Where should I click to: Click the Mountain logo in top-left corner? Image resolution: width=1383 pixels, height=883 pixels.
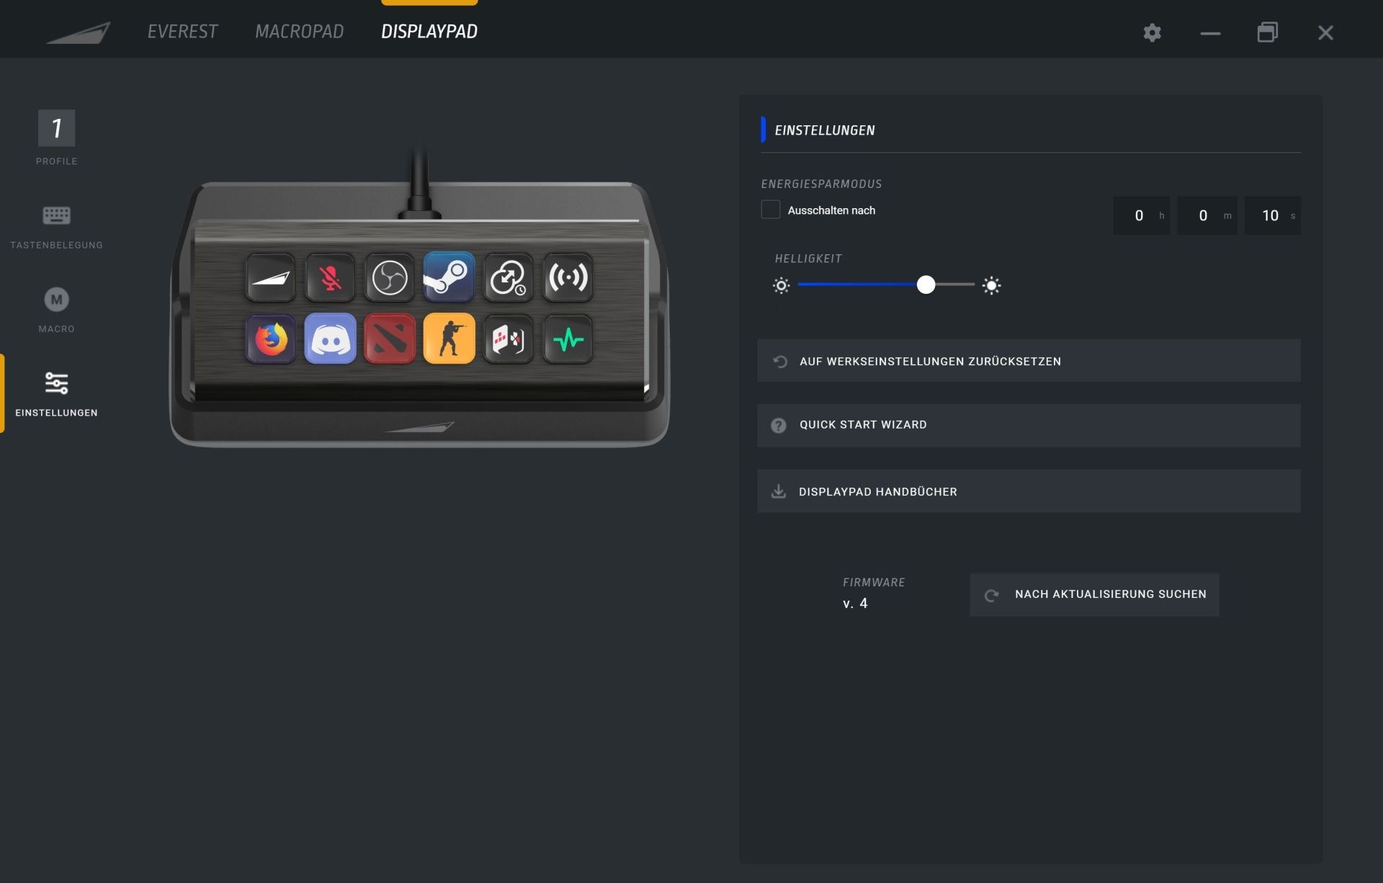pos(79,32)
